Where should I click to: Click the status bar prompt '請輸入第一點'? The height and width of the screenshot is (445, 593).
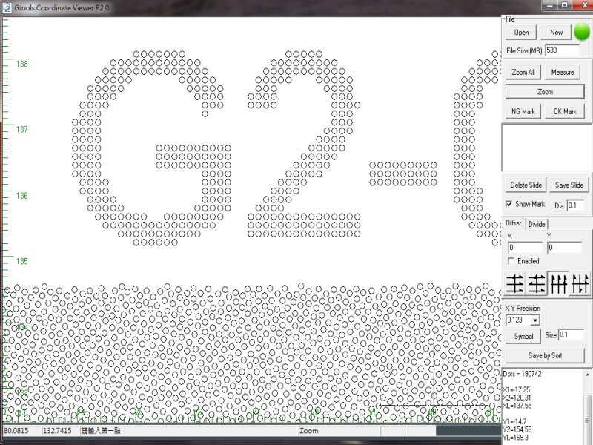point(101,431)
